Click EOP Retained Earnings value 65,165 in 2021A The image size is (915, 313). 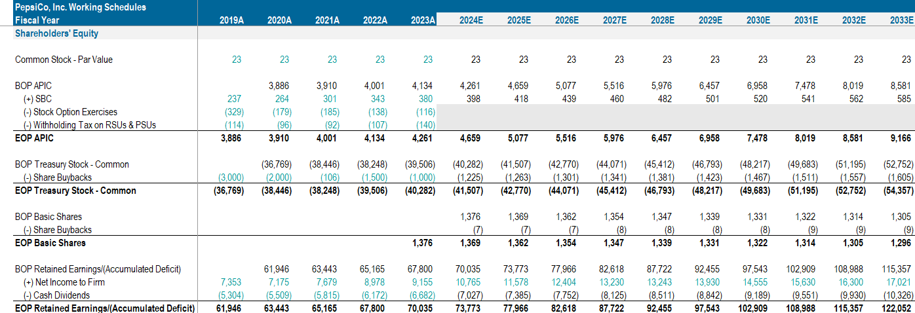324,308
